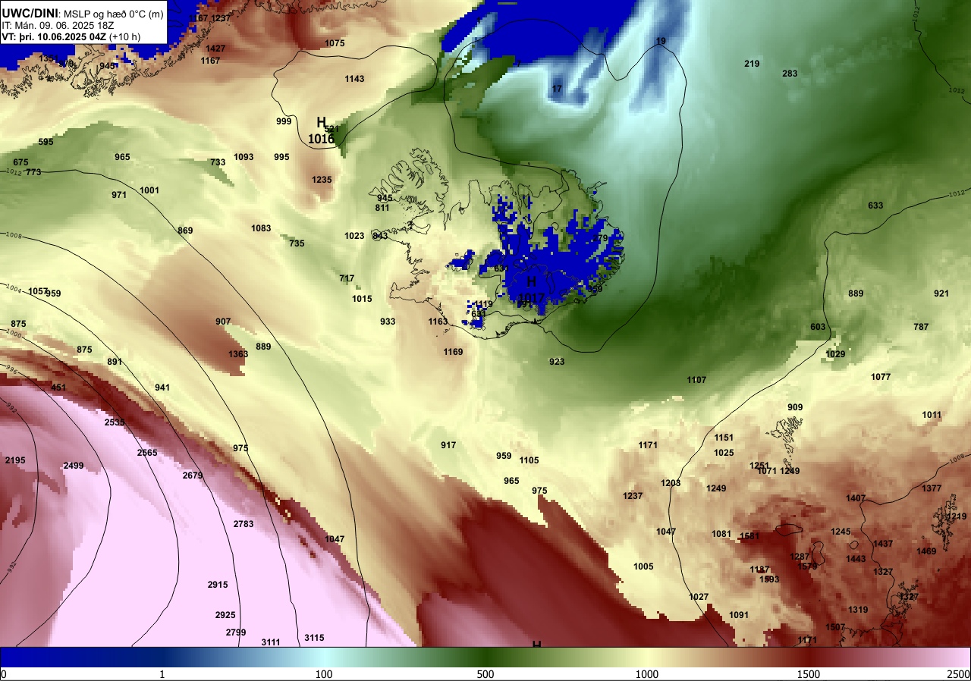The height and width of the screenshot is (681, 971).
Task: Click the colour scale label 1500
Action: tap(809, 674)
